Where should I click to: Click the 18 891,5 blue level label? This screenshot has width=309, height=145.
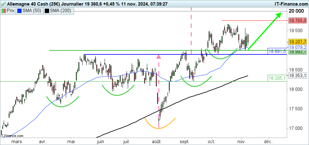[x=277, y=51]
